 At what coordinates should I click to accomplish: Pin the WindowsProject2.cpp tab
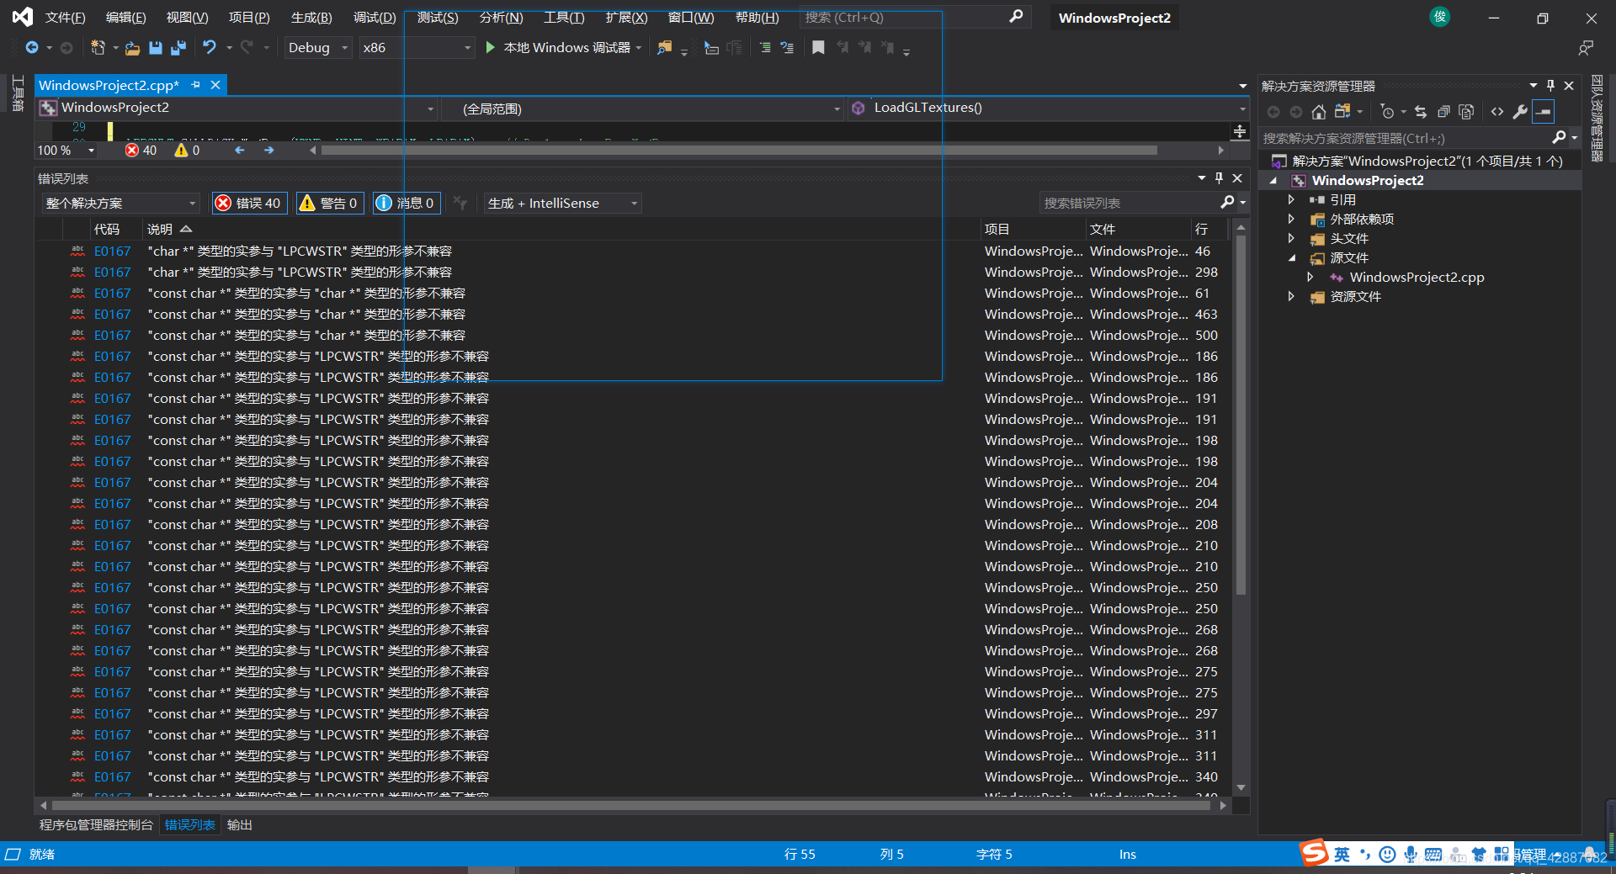pyautogui.click(x=195, y=85)
